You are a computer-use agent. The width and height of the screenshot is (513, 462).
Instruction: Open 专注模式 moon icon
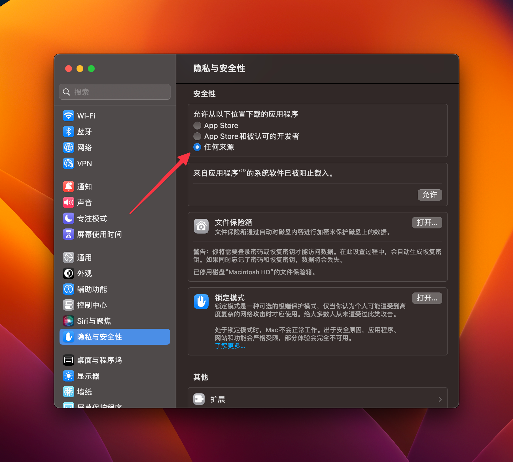click(69, 218)
